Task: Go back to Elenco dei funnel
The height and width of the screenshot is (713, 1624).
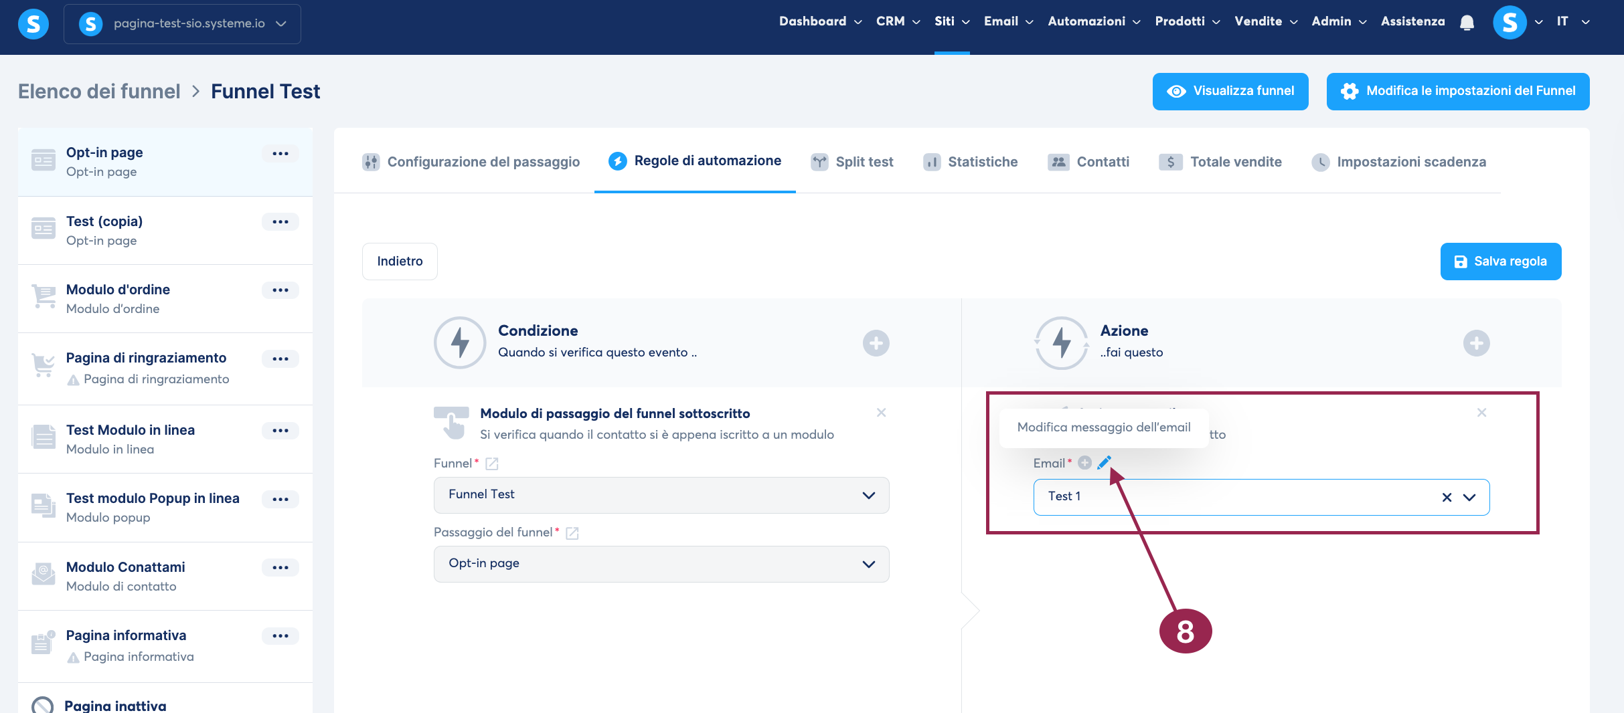Action: pos(99,92)
